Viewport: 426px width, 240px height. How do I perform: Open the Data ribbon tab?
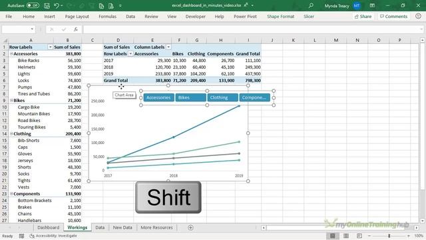pyautogui.click(x=130, y=16)
